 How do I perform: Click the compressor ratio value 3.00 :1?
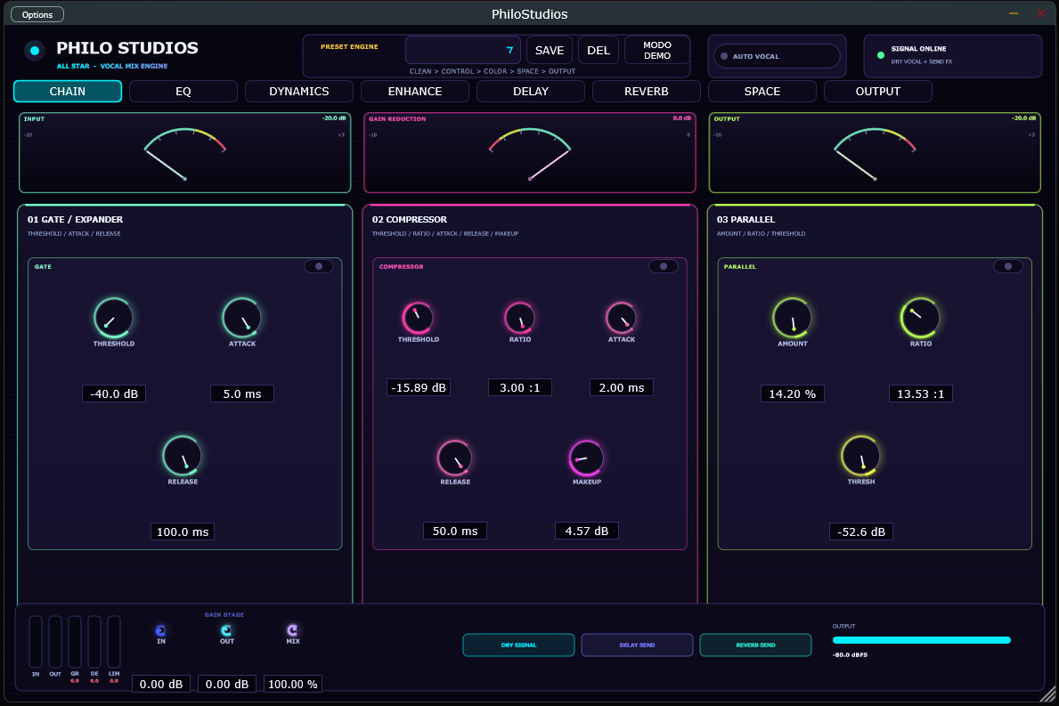pos(519,387)
